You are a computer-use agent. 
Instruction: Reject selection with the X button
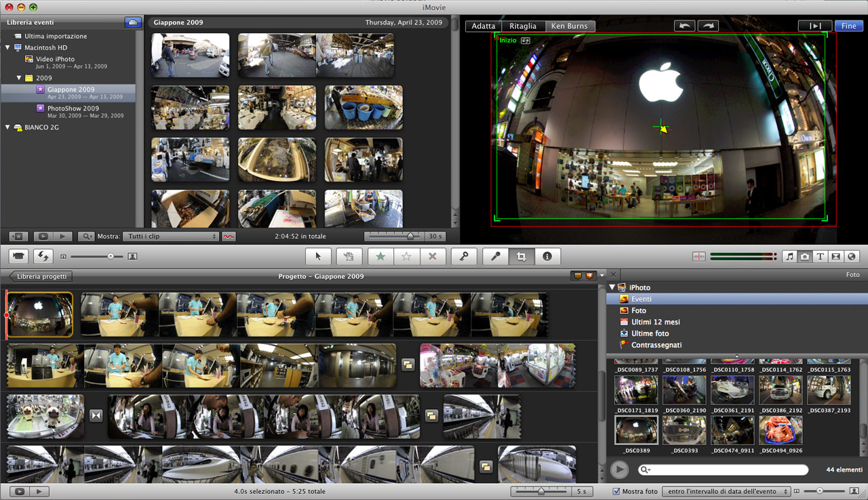(x=432, y=256)
